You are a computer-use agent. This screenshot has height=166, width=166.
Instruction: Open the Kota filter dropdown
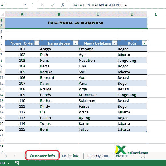click(x=144, y=43)
